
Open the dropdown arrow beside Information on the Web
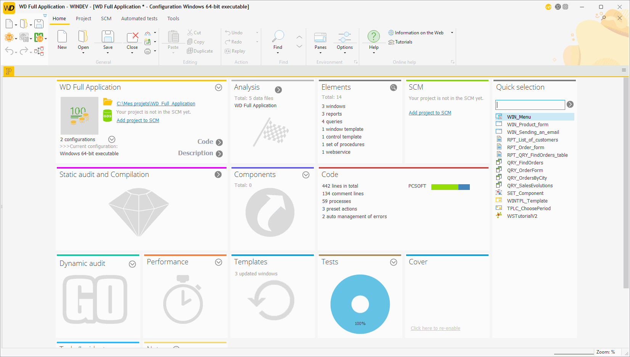pos(452,33)
